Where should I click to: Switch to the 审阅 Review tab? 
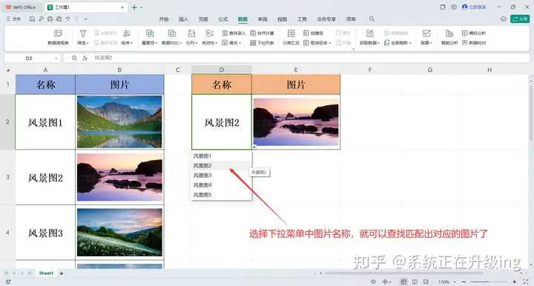pos(263,19)
